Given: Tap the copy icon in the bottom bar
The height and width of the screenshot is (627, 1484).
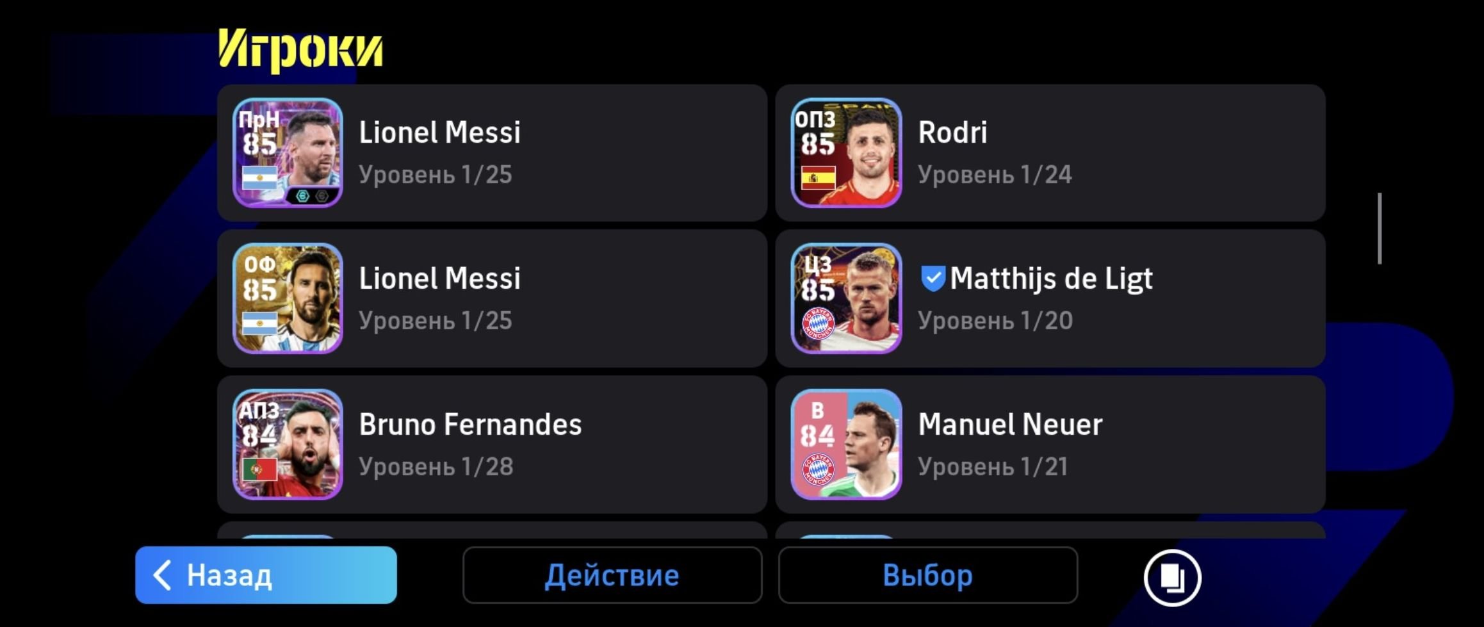Looking at the screenshot, I should tap(1172, 578).
